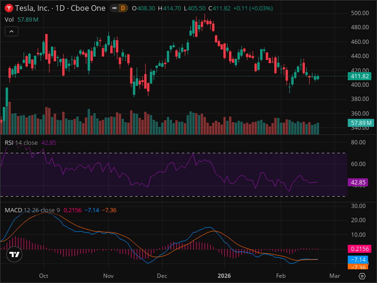Click the signal line label −7.36

(x=358, y=266)
